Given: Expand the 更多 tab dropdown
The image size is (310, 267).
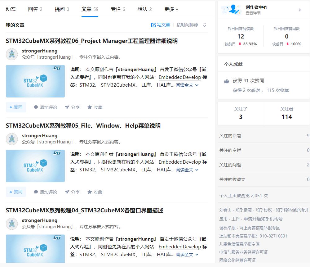Looking at the screenshot, I should click(171, 9).
